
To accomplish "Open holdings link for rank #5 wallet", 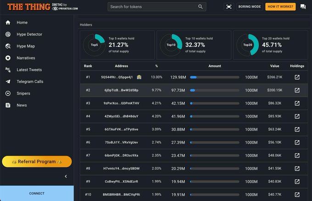I will pos(297,129).
